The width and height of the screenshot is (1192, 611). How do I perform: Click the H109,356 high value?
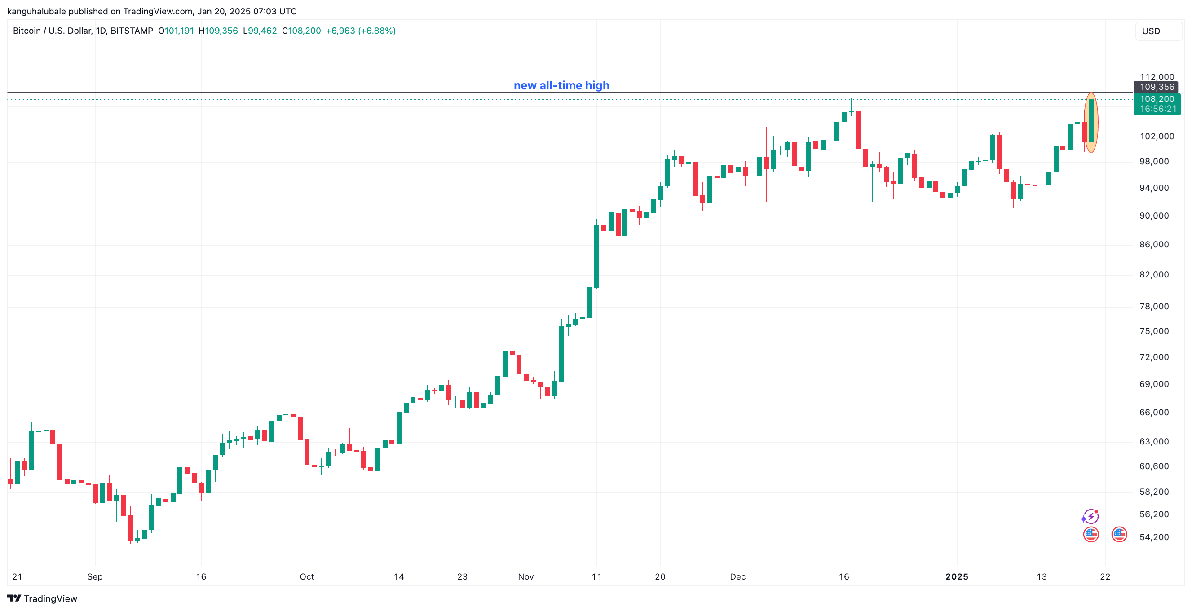218,31
